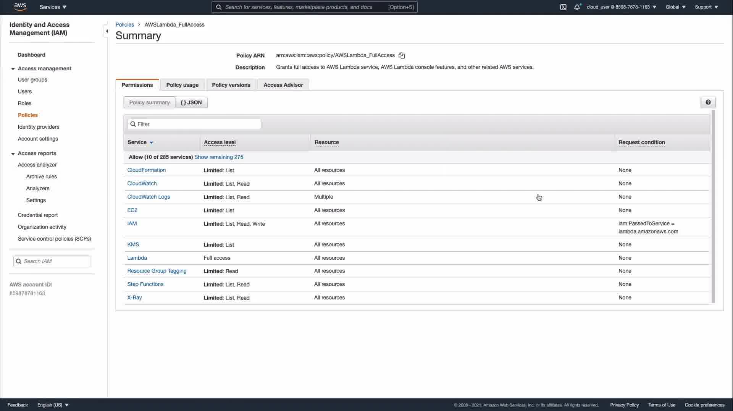Open the KMS service link
Viewport: 733px width, 411px height.
pyautogui.click(x=133, y=245)
